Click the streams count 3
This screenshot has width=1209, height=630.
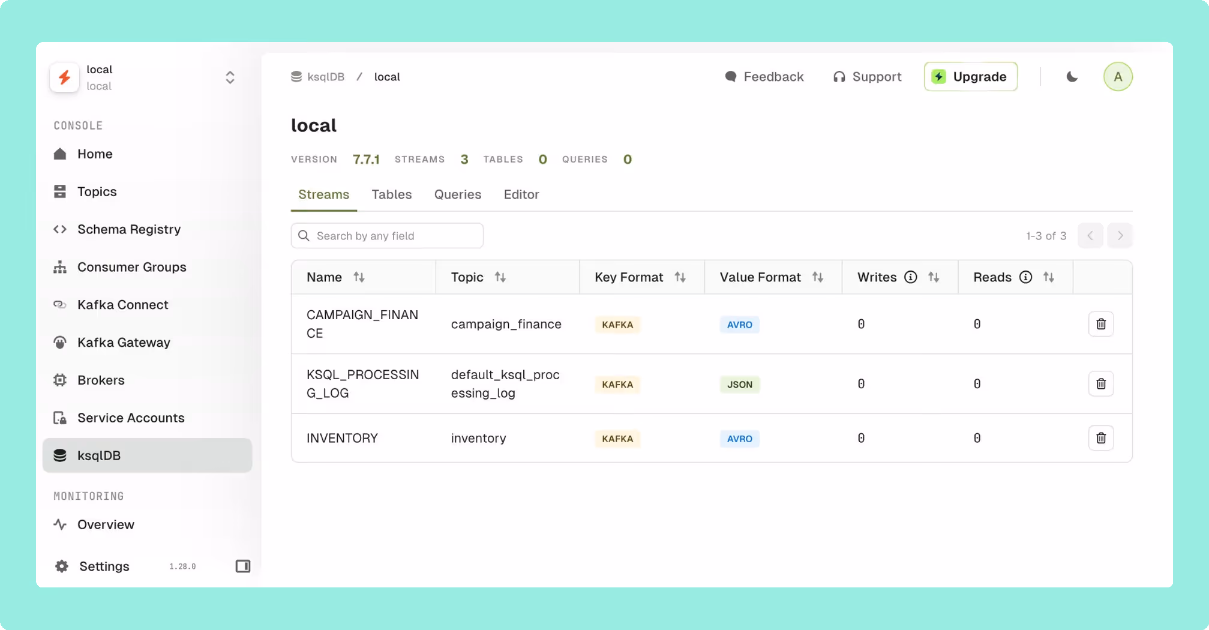[x=464, y=160]
